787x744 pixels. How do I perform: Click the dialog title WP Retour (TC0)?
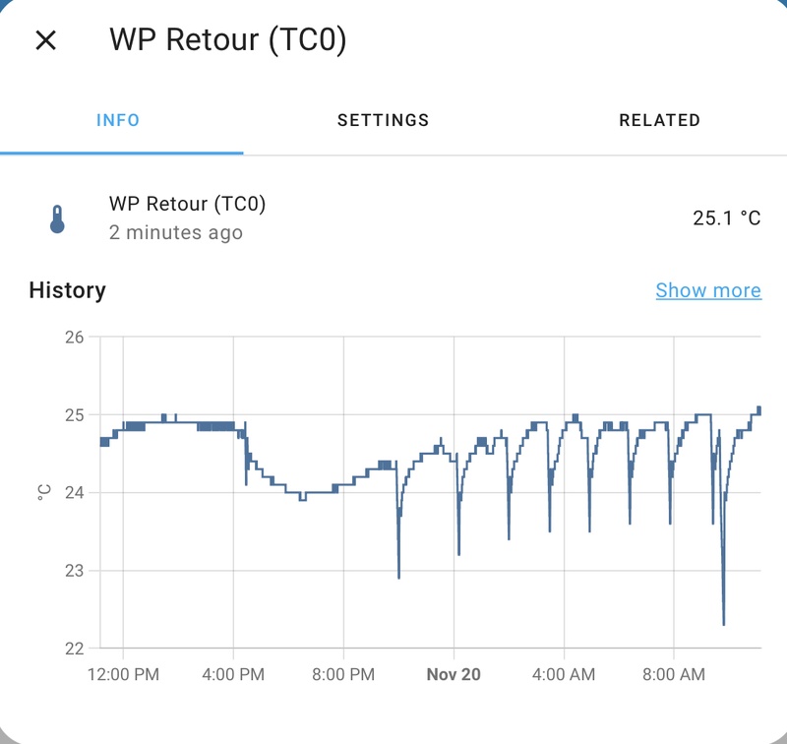227,40
